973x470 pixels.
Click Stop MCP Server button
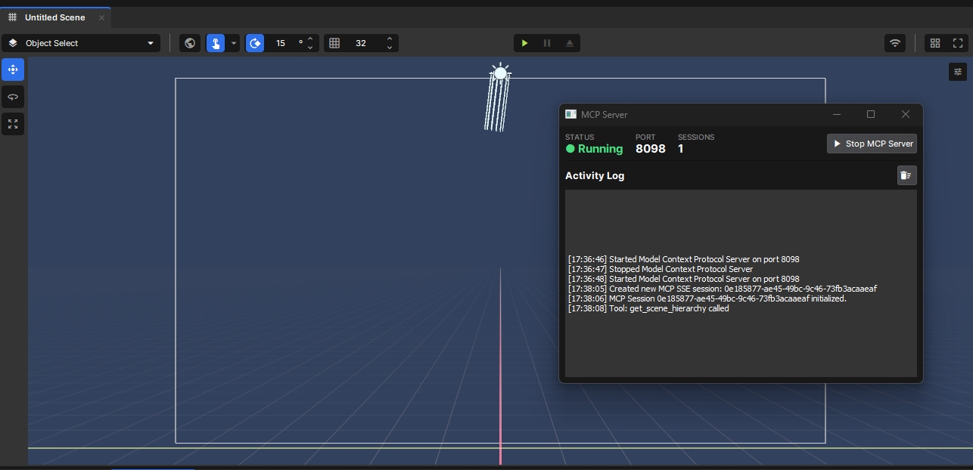872,144
